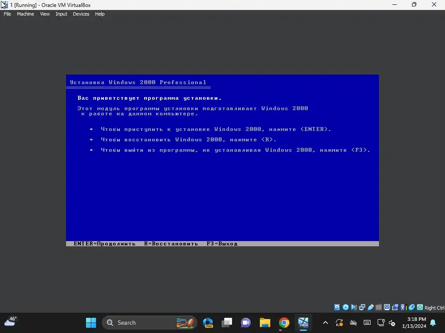Show hidden tray icons chevron
This screenshot has width=445, height=333.
pyautogui.click(x=325, y=323)
